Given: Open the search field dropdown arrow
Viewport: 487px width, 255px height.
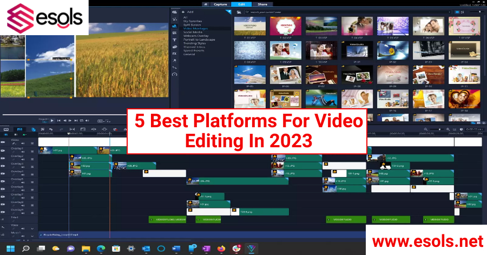Looking at the screenshot, I should (x=449, y=12).
